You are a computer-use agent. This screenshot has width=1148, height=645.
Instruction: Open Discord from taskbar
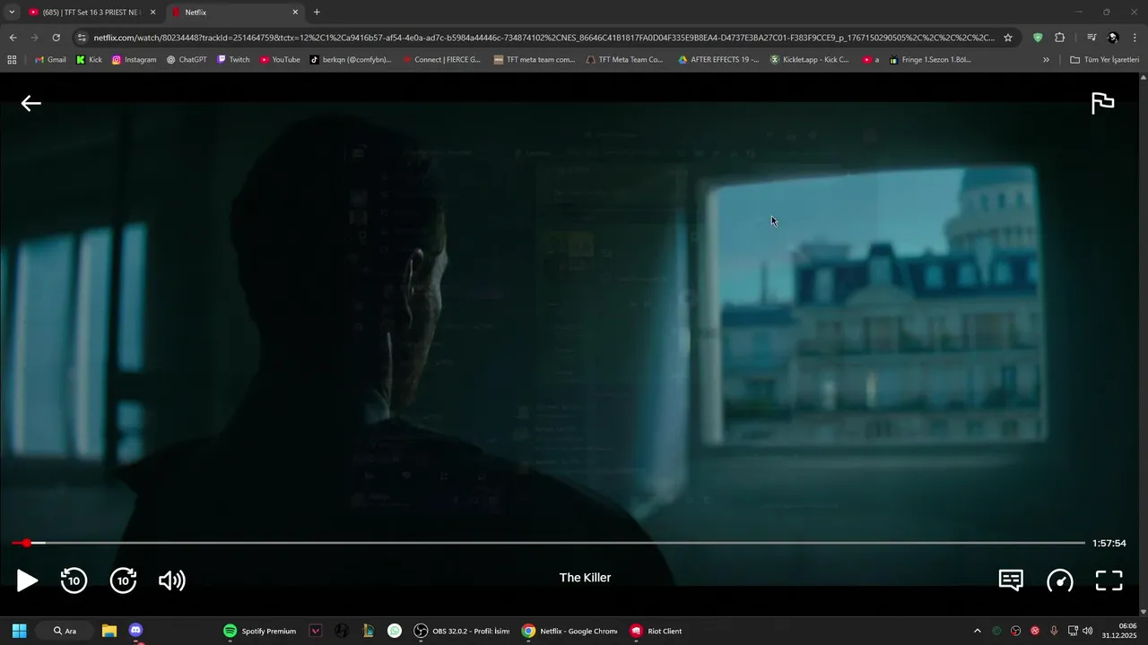point(135,631)
